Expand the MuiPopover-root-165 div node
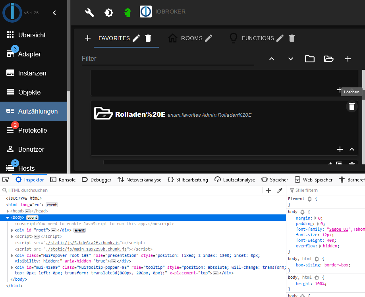 12,256
